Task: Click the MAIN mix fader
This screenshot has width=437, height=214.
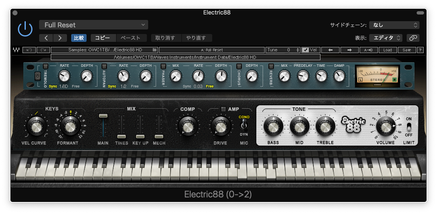Action: coord(103,115)
